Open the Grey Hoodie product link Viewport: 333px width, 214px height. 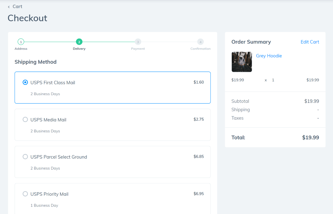pos(269,56)
